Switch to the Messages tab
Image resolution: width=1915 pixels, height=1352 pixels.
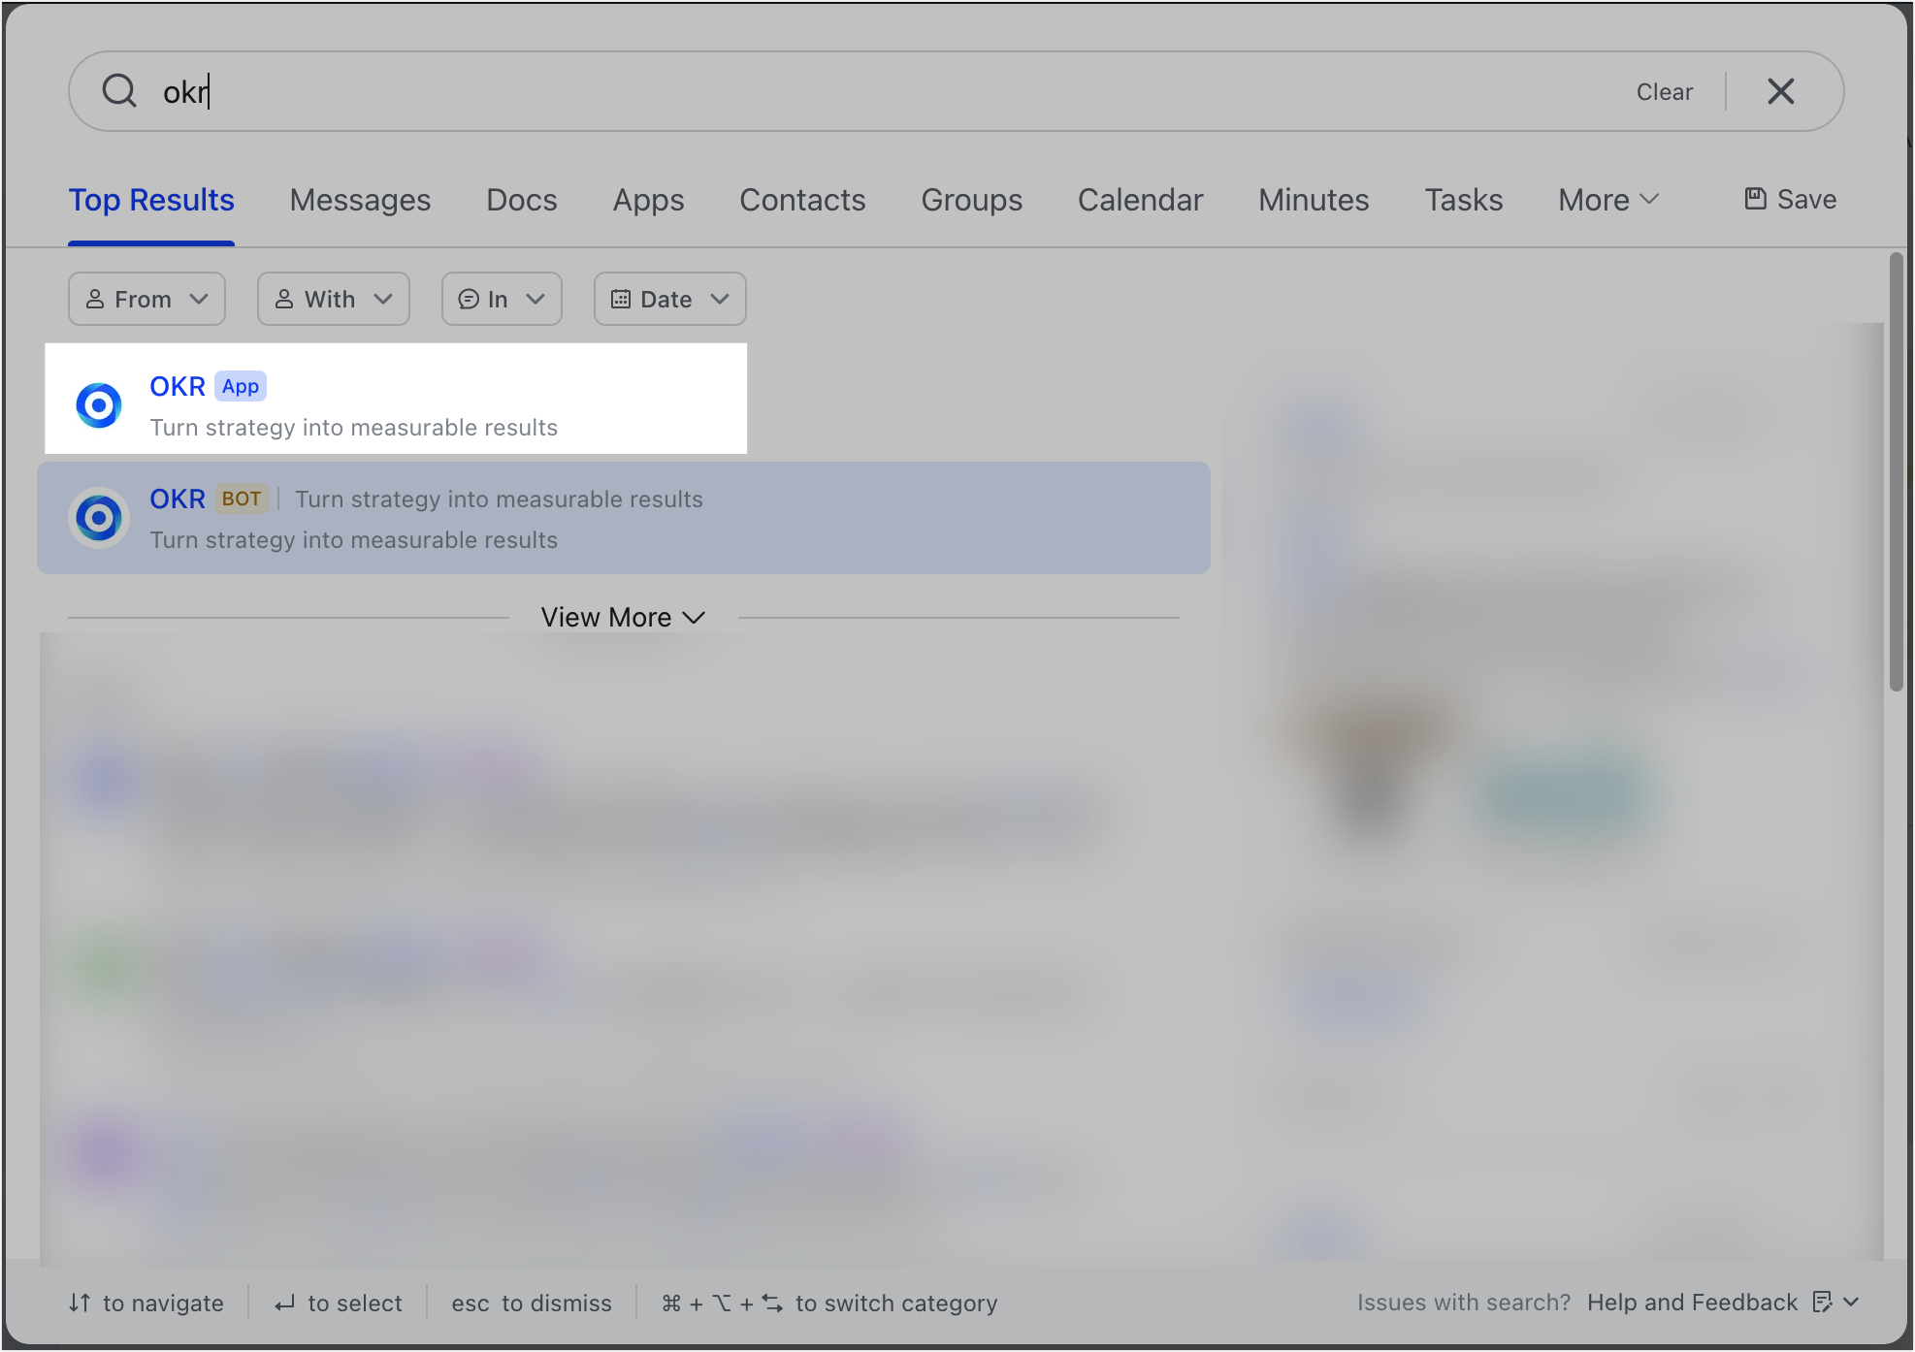(360, 200)
